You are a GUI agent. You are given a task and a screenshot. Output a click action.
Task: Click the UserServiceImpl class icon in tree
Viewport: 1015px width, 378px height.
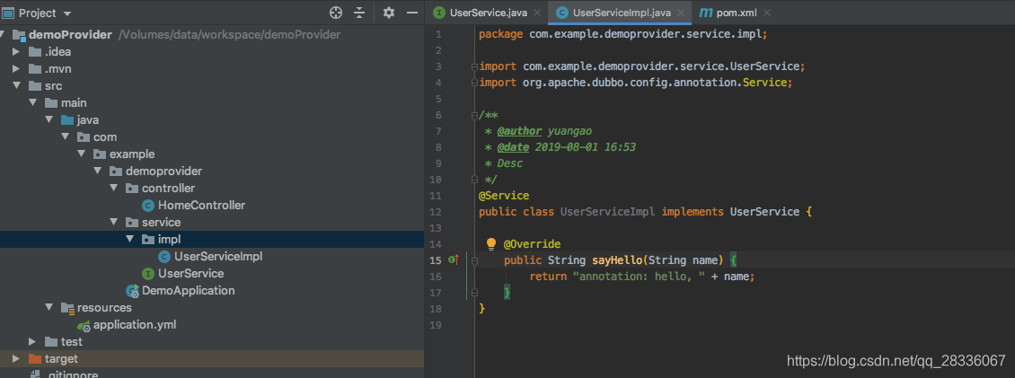(x=163, y=257)
